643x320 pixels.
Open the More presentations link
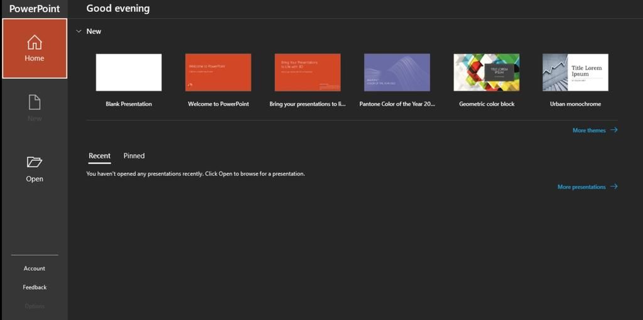pyautogui.click(x=581, y=187)
